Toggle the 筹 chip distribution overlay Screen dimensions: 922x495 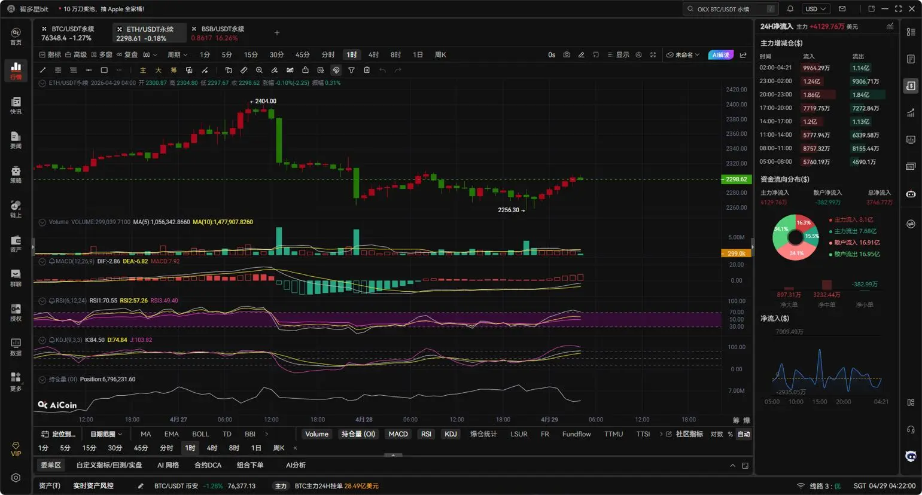(x=174, y=70)
